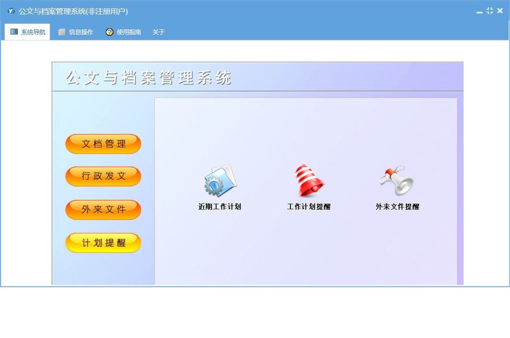Open the 近期工作计划 gear folder icon
Viewport: 510px width, 338px height.
[x=221, y=181]
